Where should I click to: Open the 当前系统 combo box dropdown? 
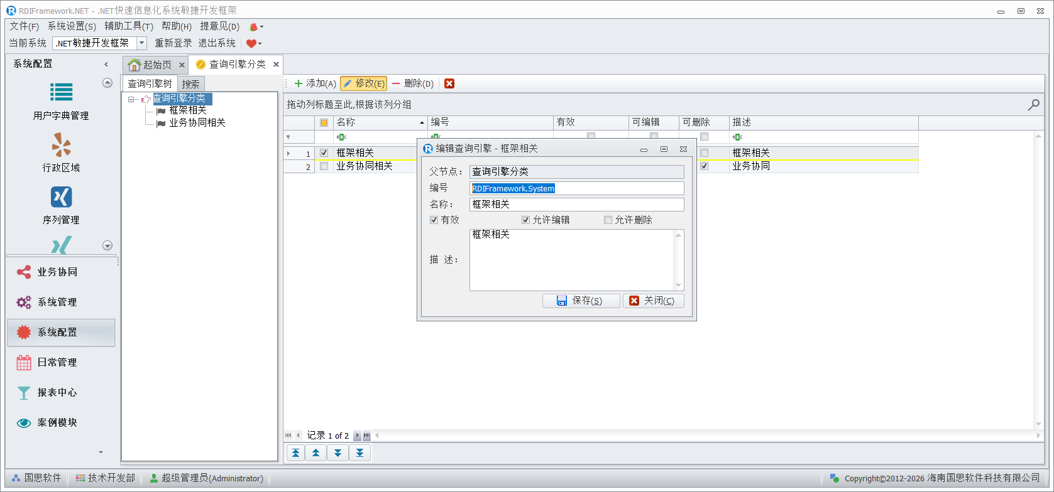(142, 43)
